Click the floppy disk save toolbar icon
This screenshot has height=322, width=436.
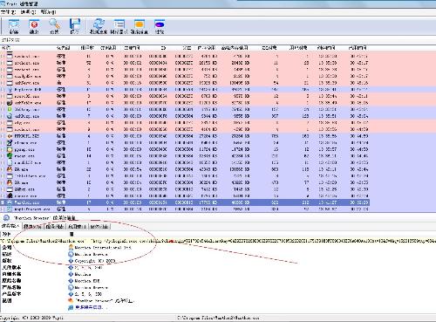[x=75, y=24]
